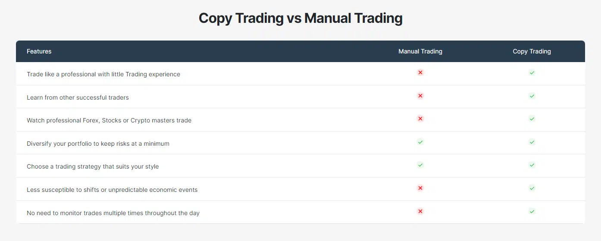Click red X in Less susceptible to shifts row

(x=420, y=188)
